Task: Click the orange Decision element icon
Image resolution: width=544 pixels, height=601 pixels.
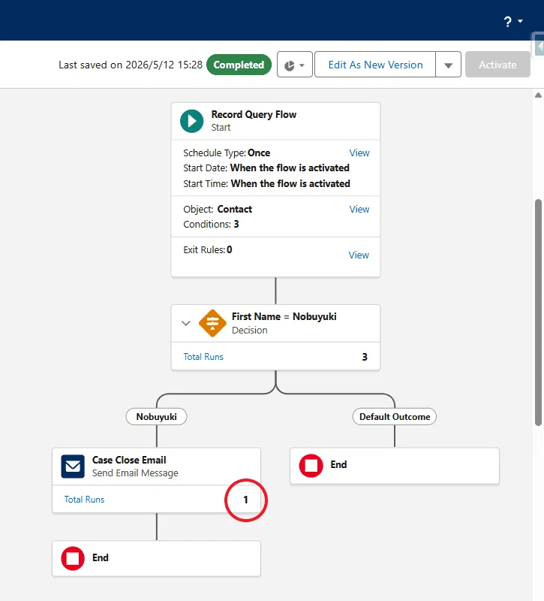Action: pos(212,323)
